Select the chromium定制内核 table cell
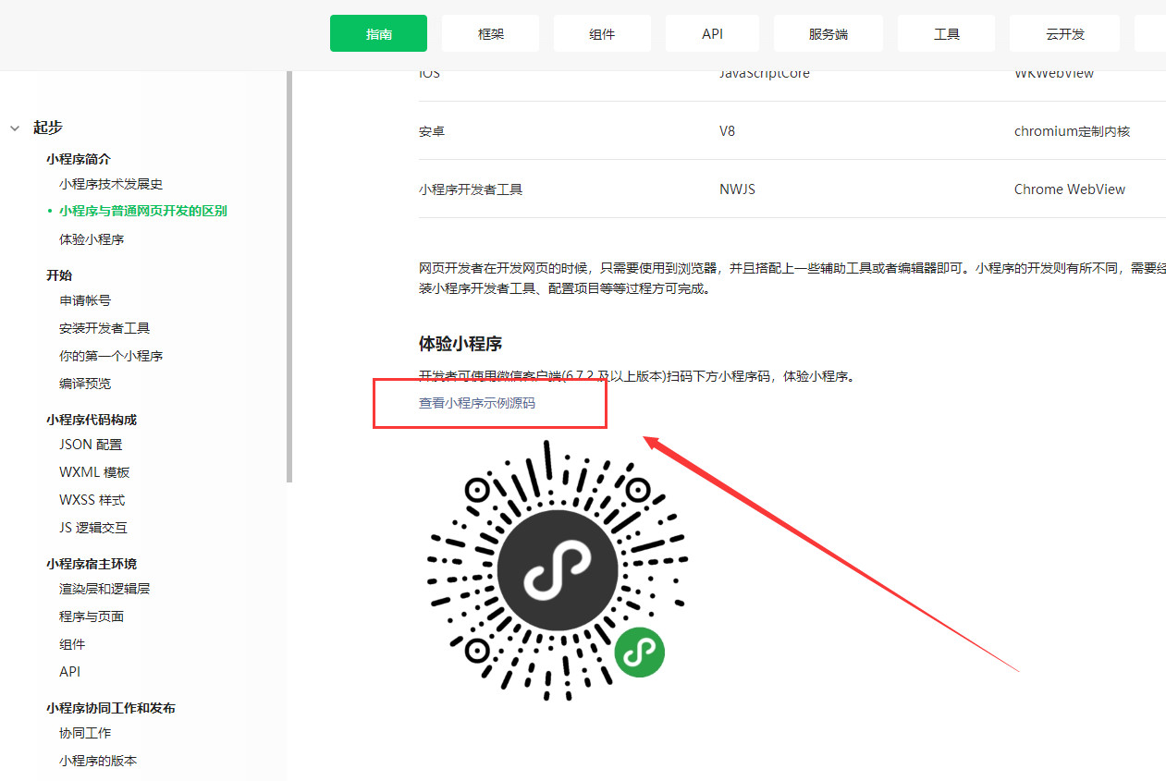This screenshot has height=781, width=1166. point(1073,131)
